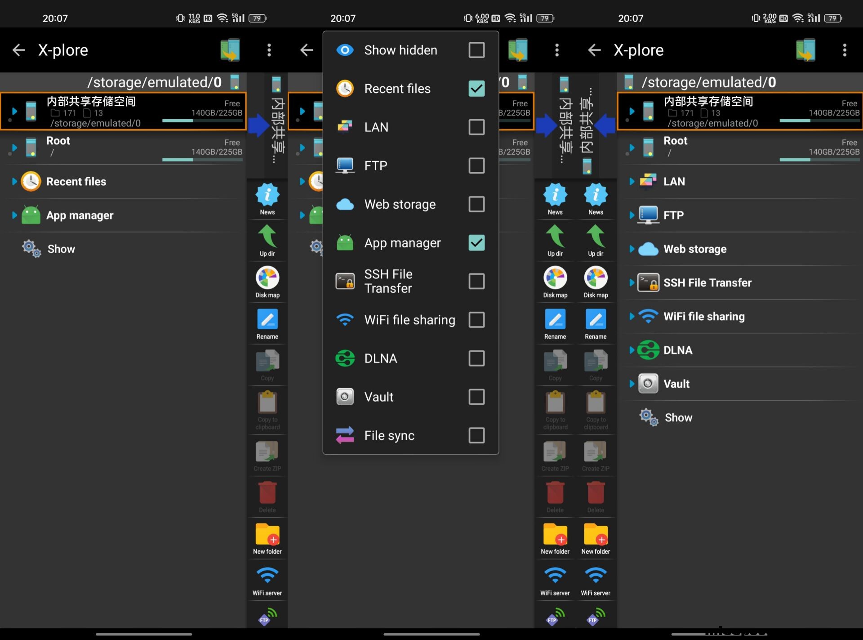Toggle Vault checkbox in popup

[x=476, y=397]
